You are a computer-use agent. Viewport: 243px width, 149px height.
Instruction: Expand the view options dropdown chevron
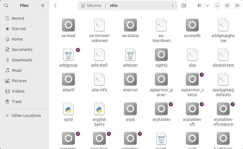click(207, 5)
